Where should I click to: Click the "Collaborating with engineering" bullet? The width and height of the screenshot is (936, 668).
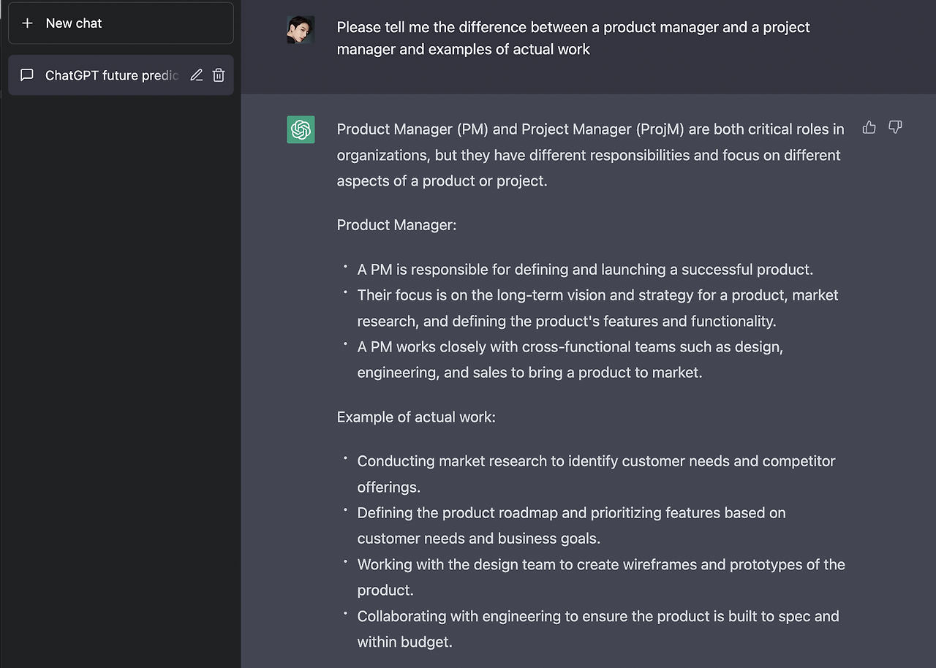coord(597,629)
